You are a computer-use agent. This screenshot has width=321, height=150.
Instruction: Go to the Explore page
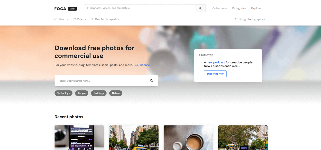tap(256, 8)
